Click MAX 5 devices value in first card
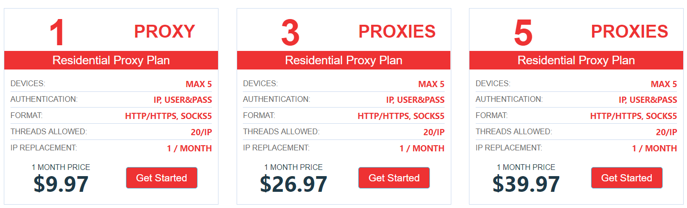Image resolution: width=687 pixels, height=208 pixels. [198, 85]
